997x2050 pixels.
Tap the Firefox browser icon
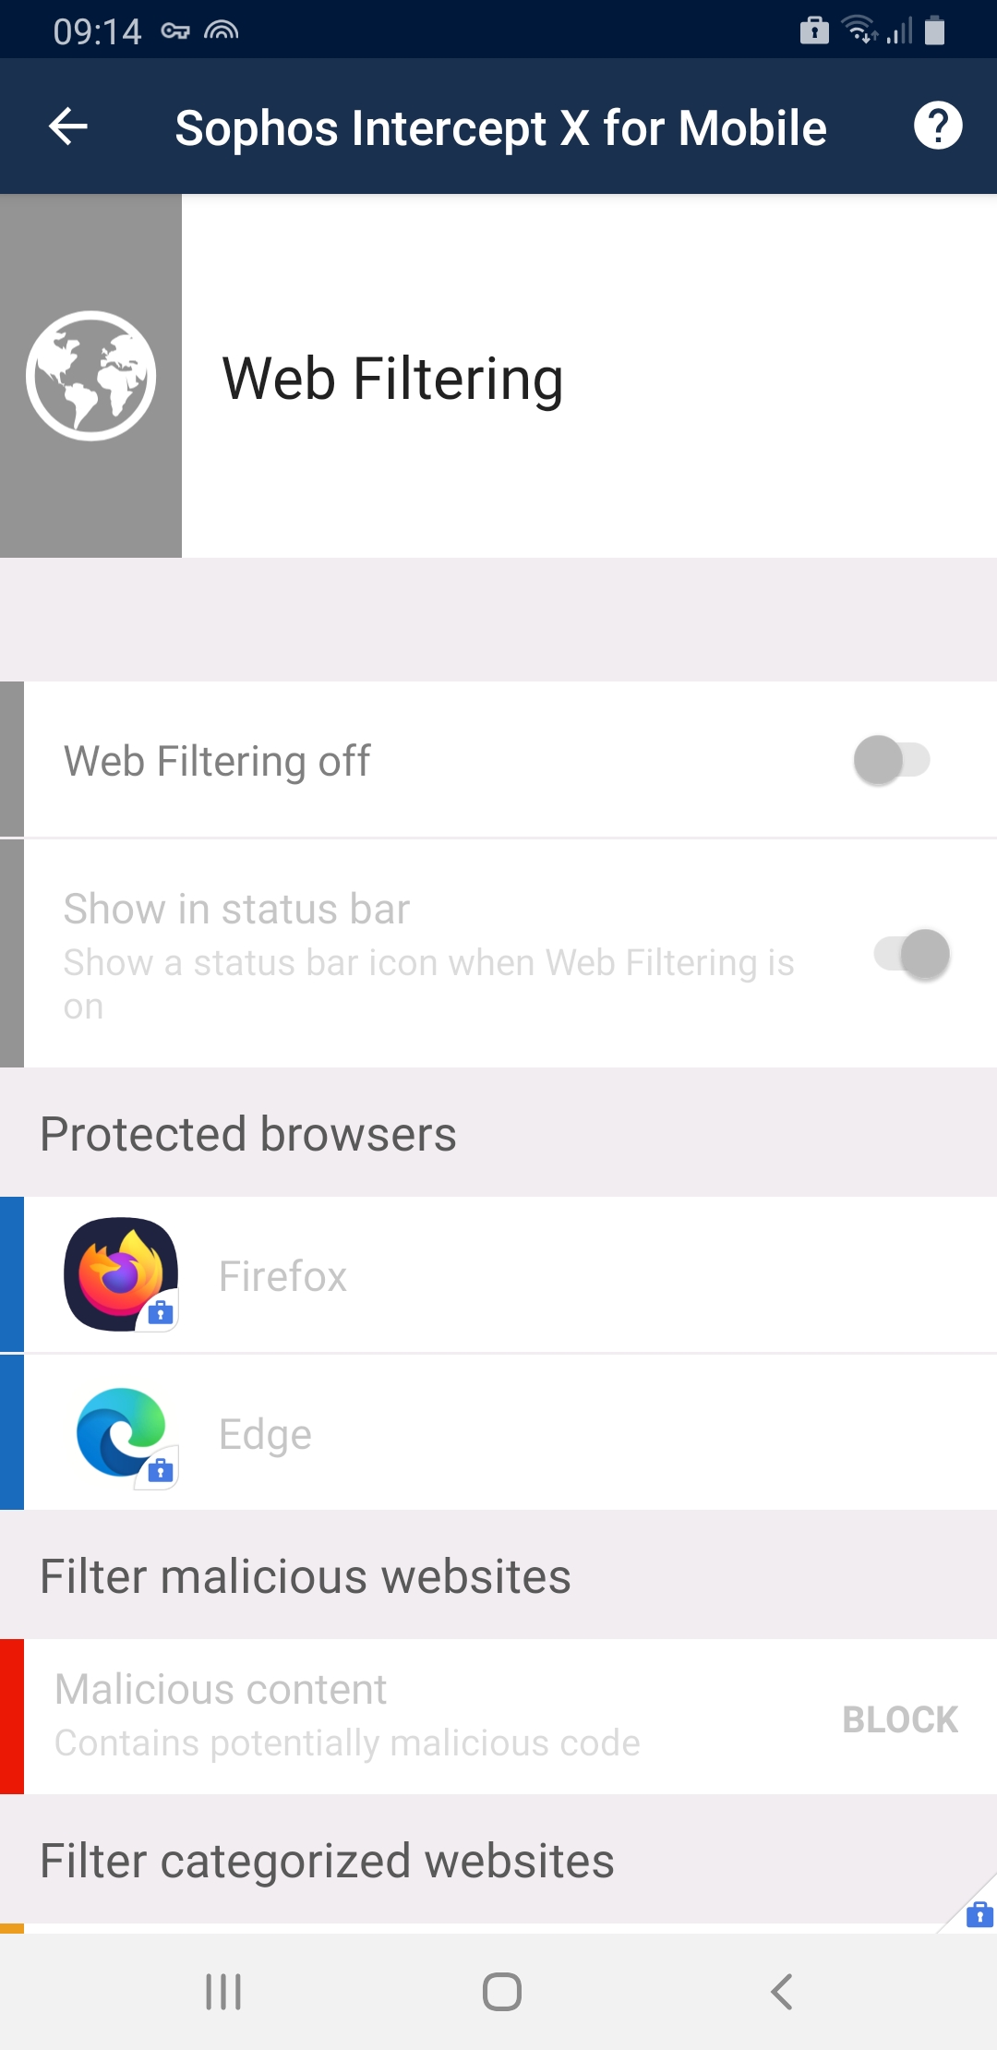121,1274
